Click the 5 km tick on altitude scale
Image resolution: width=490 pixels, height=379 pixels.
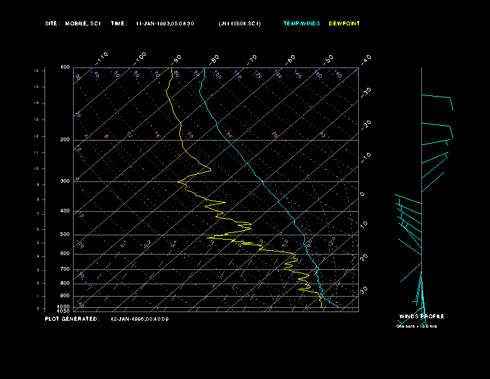(x=38, y=243)
